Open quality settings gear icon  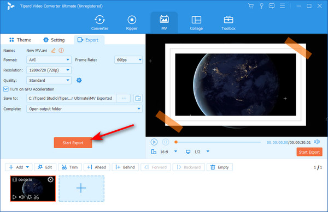coord(79,80)
